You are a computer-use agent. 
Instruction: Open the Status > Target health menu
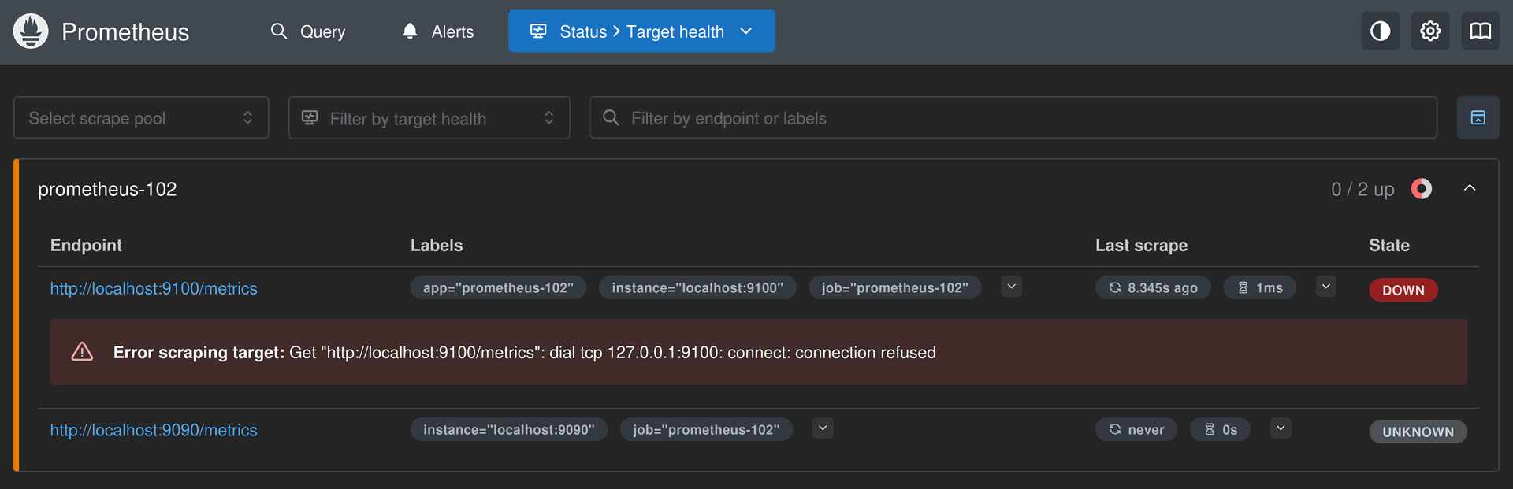coord(641,31)
